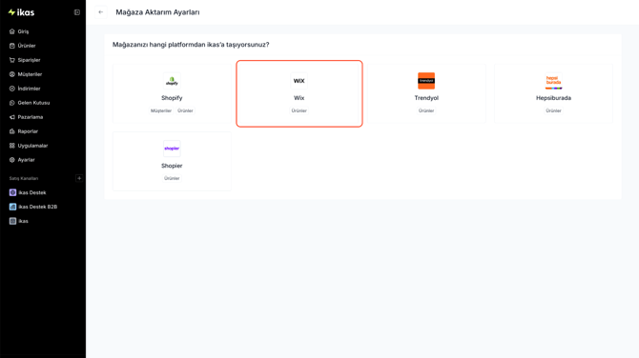Click Ürünler tag on Wix card
Image resolution: width=639 pixels, height=358 pixels.
point(299,110)
